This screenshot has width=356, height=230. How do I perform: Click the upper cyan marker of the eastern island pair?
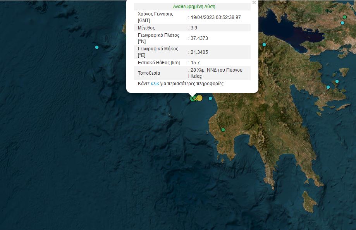point(337,81)
